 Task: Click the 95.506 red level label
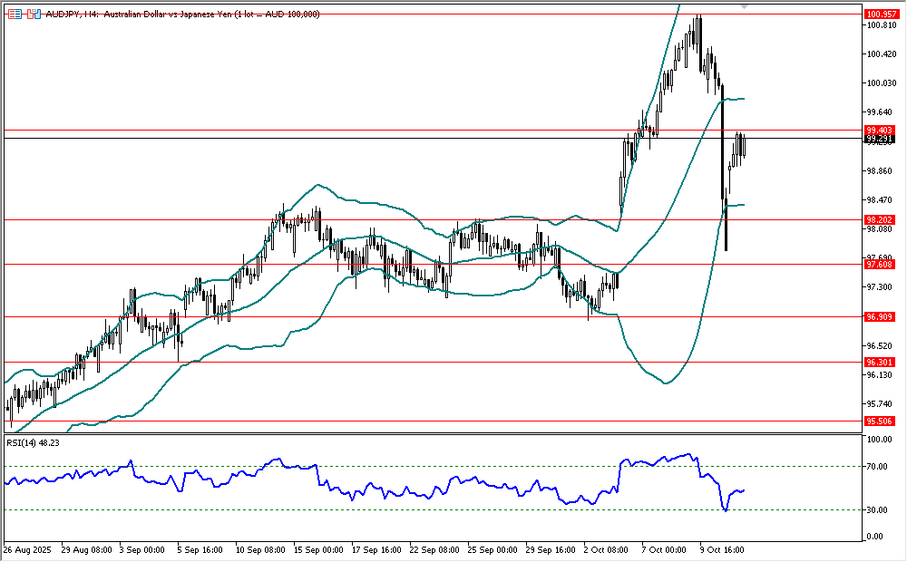[881, 421]
